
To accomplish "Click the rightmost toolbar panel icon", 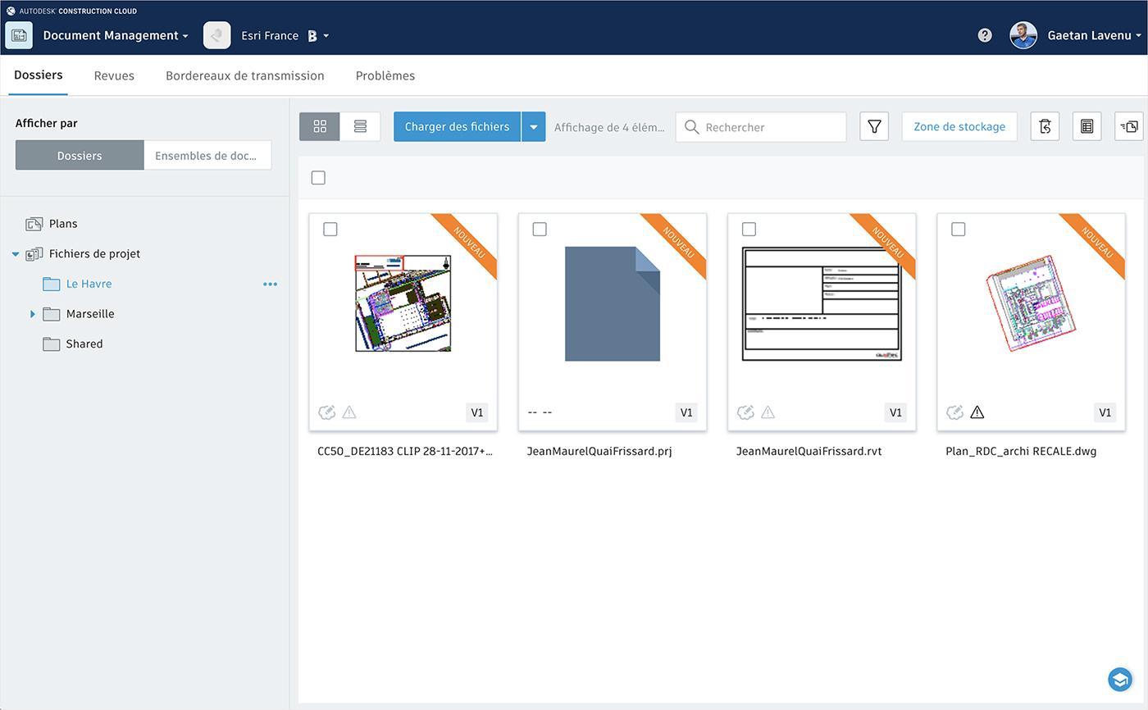I will [x=1129, y=126].
